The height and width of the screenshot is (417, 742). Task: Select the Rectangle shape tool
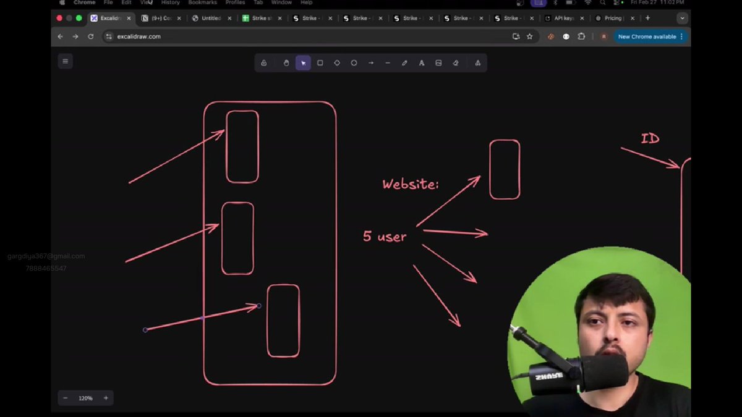coord(320,63)
